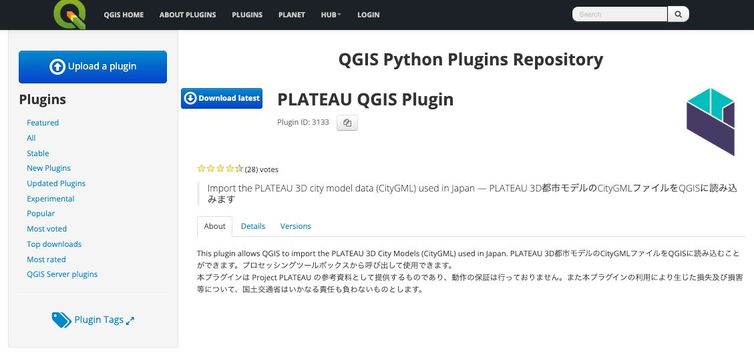The height and width of the screenshot is (357, 754).
Task: Click the fifth rating star
Action: coord(239,169)
